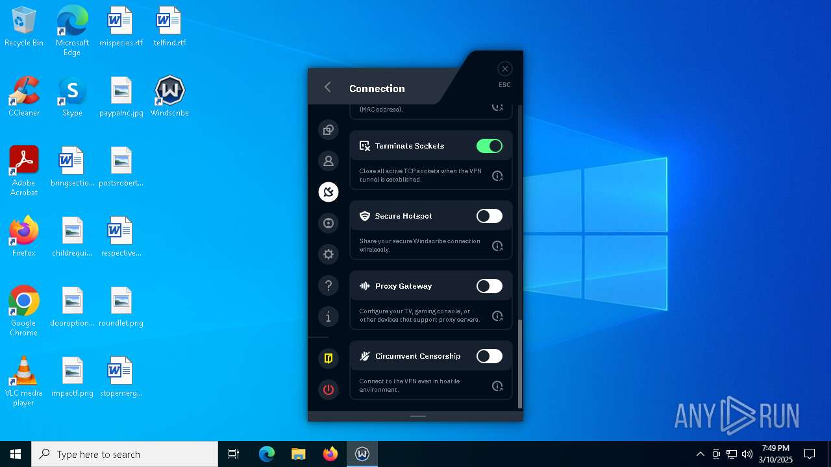This screenshot has height=467, width=831.
Task: Click the Terminate Sockets label
Action: point(410,146)
